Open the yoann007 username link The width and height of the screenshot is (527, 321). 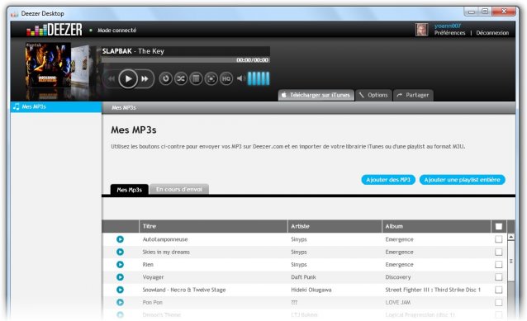448,26
